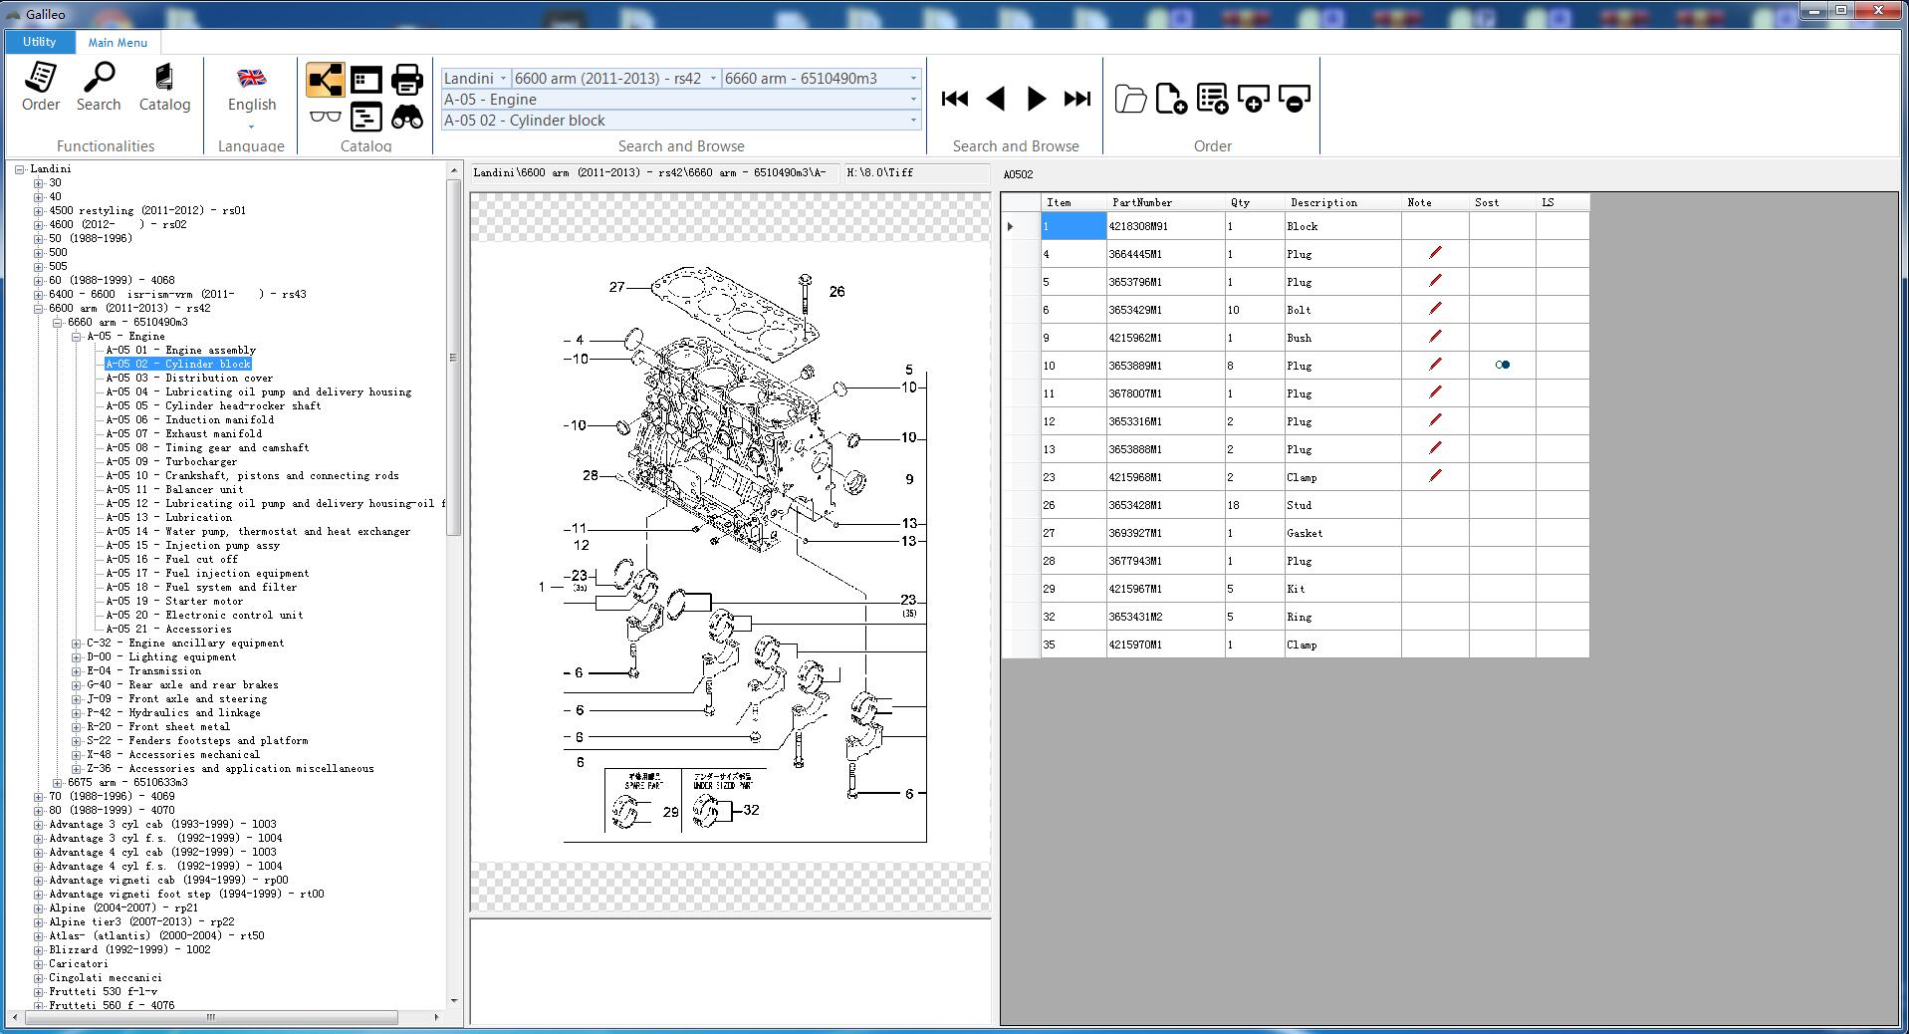Select A-05 07 - Exhaust manifold

[183, 433]
